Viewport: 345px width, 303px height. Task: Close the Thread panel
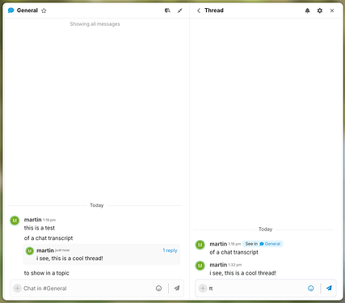click(x=332, y=11)
